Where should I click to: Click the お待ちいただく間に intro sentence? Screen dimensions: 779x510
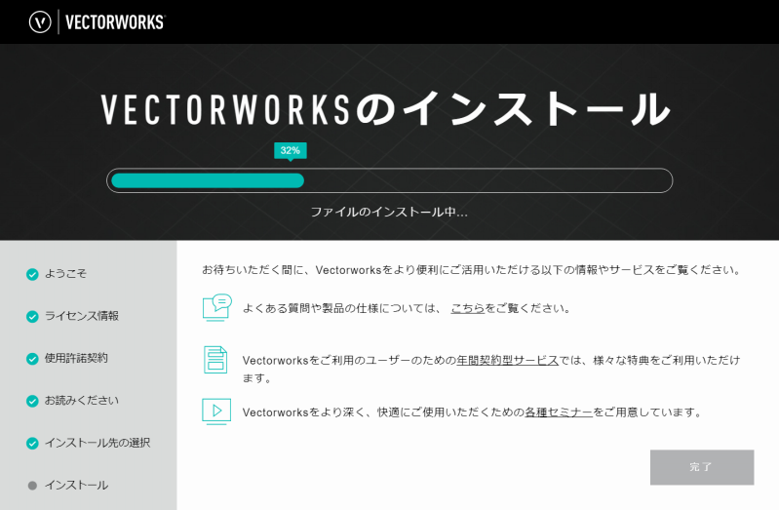click(x=472, y=270)
